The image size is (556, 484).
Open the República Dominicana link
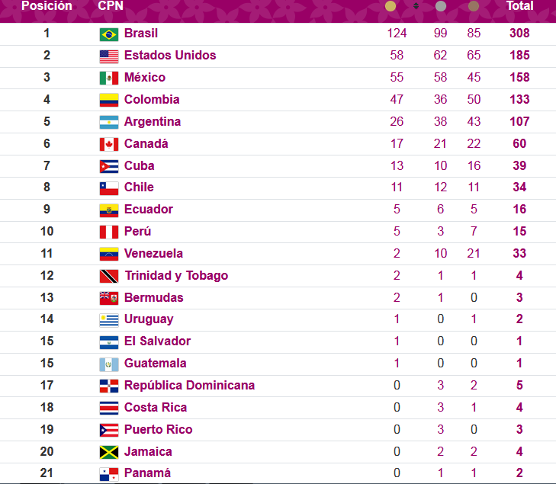coord(189,385)
